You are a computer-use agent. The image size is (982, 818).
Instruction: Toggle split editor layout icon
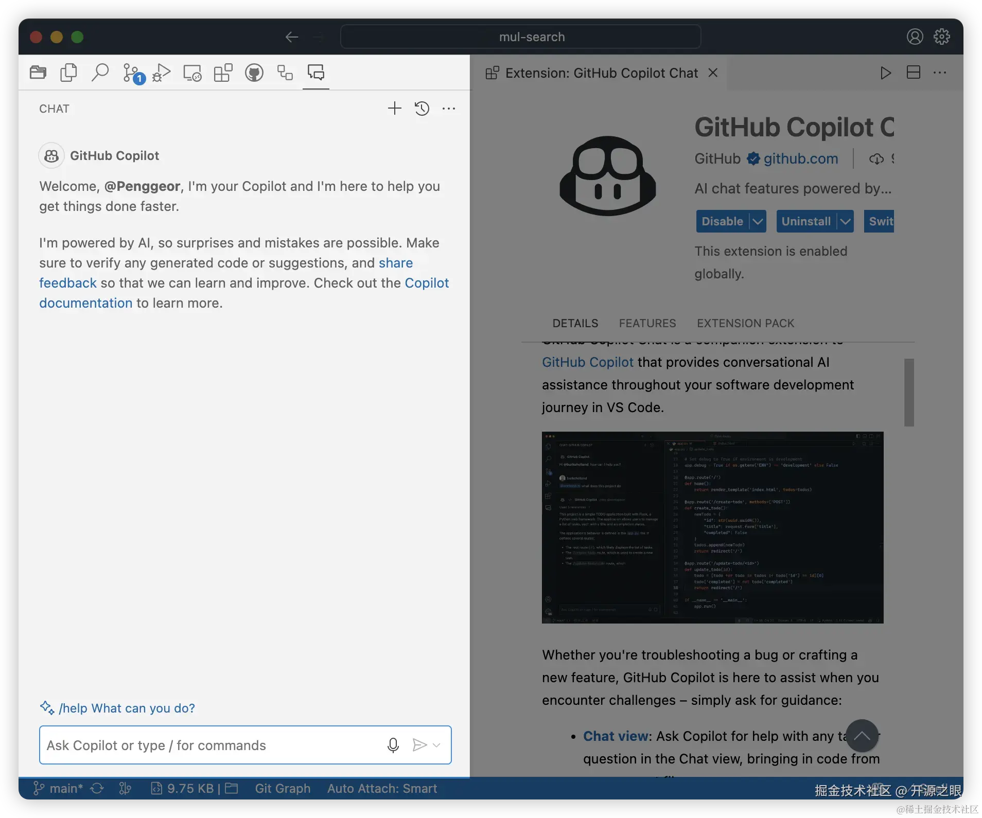[914, 73]
